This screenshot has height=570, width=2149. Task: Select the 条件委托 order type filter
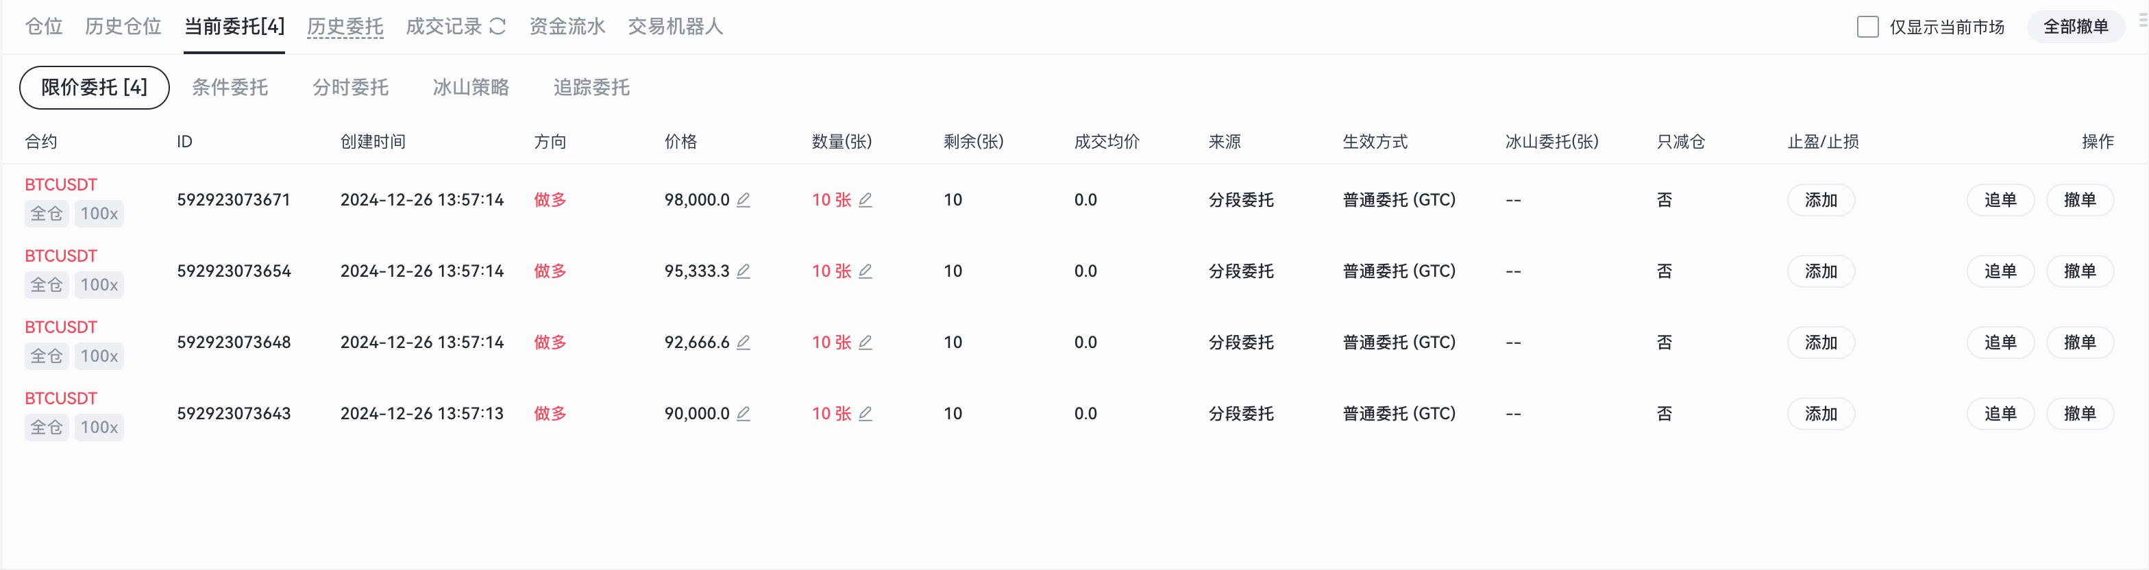230,88
